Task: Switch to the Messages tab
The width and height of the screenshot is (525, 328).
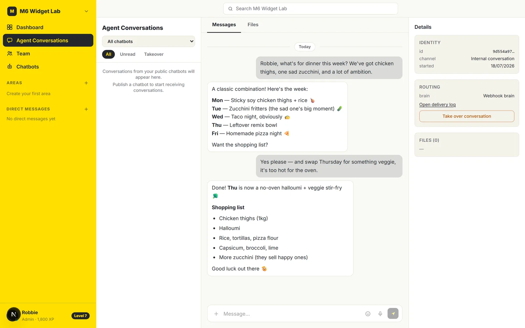Action: 224,25
